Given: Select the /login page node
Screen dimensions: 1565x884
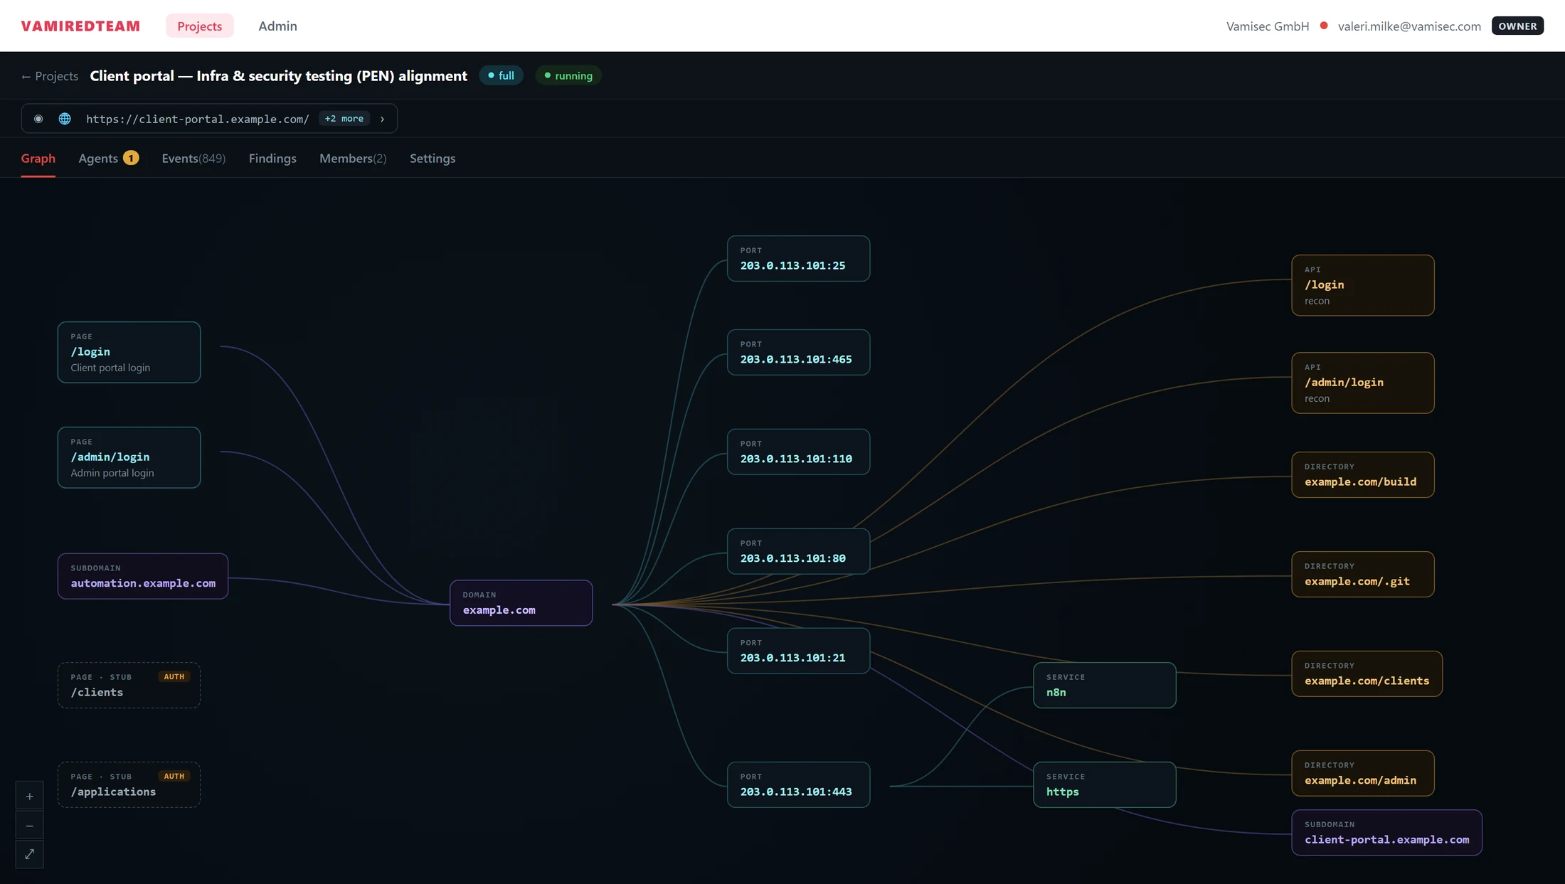Looking at the screenshot, I should click(x=129, y=352).
